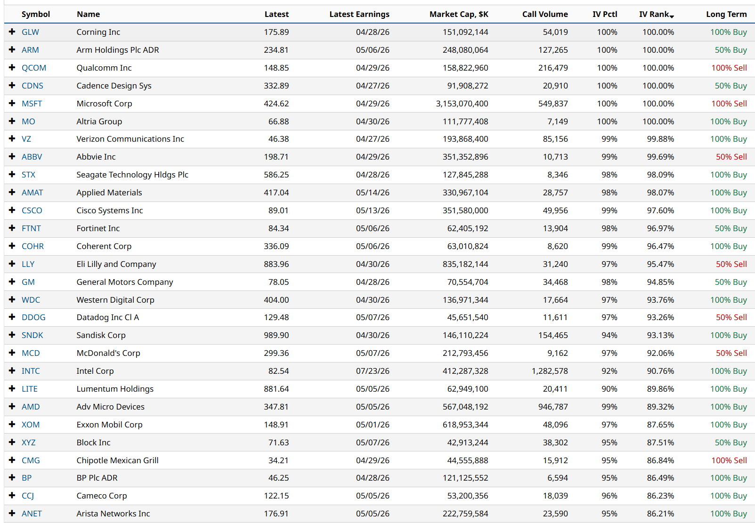Click the plus icon beside SNDK

(x=12, y=335)
